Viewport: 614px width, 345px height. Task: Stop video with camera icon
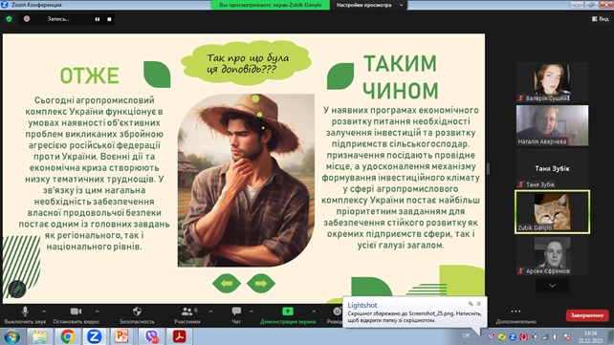click(76, 312)
